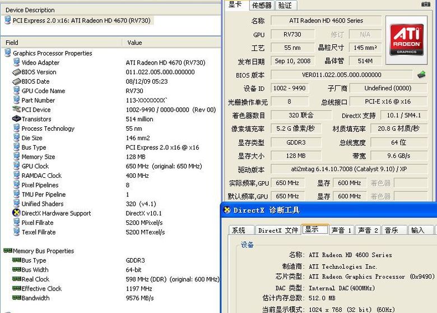This screenshot has width=437, height=313.
Task: Open the 声音 1 tab
Action: [342, 230]
